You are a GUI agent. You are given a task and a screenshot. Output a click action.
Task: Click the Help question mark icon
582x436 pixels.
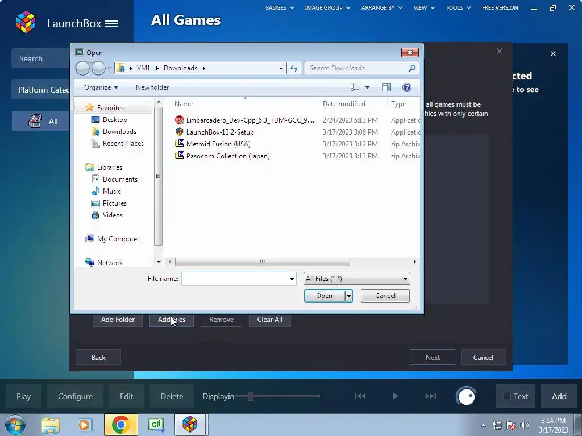click(x=407, y=87)
